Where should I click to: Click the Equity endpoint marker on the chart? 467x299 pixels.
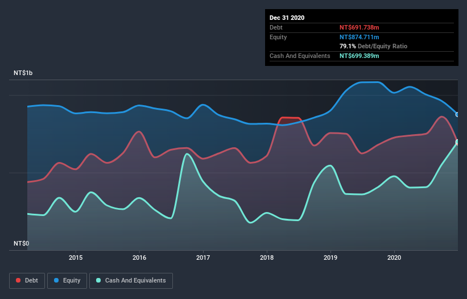tap(457, 115)
